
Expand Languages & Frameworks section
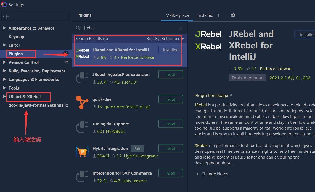4,79
